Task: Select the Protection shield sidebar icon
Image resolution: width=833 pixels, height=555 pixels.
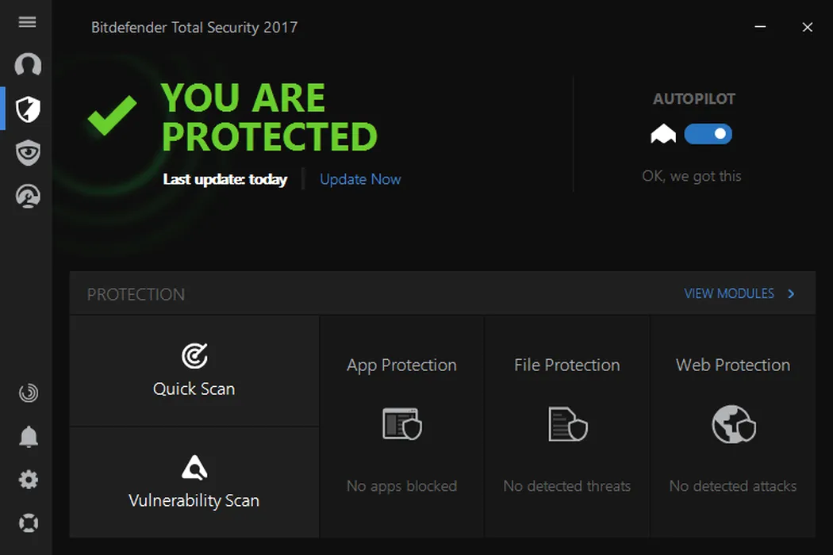Action: click(x=28, y=109)
